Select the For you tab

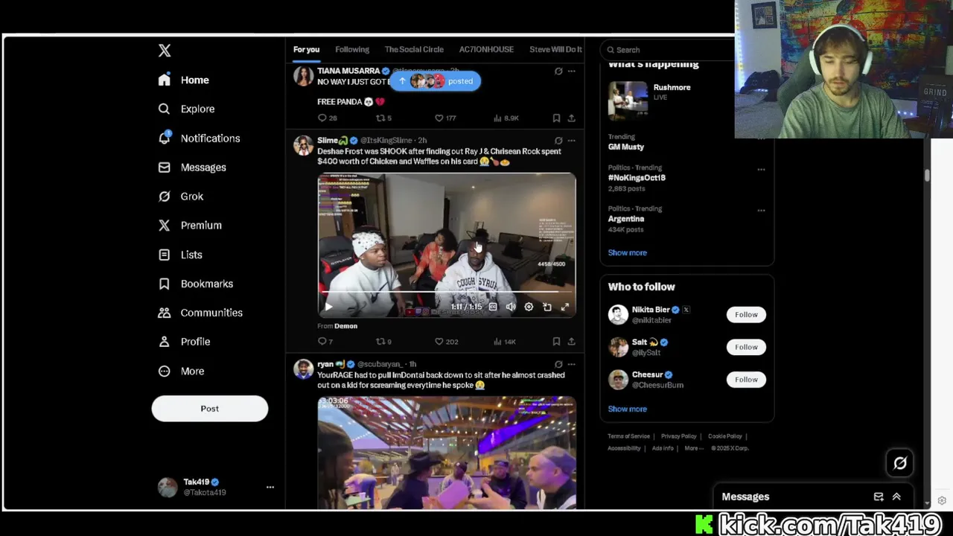click(306, 49)
